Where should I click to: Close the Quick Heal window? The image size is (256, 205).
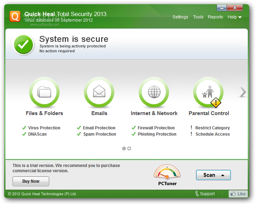pos(235,8)
